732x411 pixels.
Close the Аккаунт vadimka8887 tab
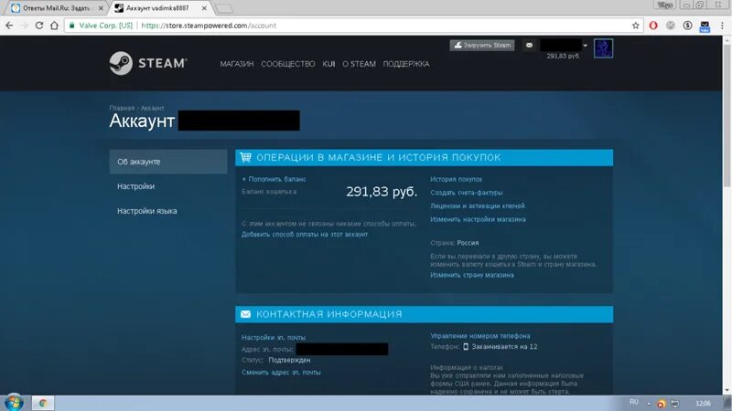(x=204, y=8)
